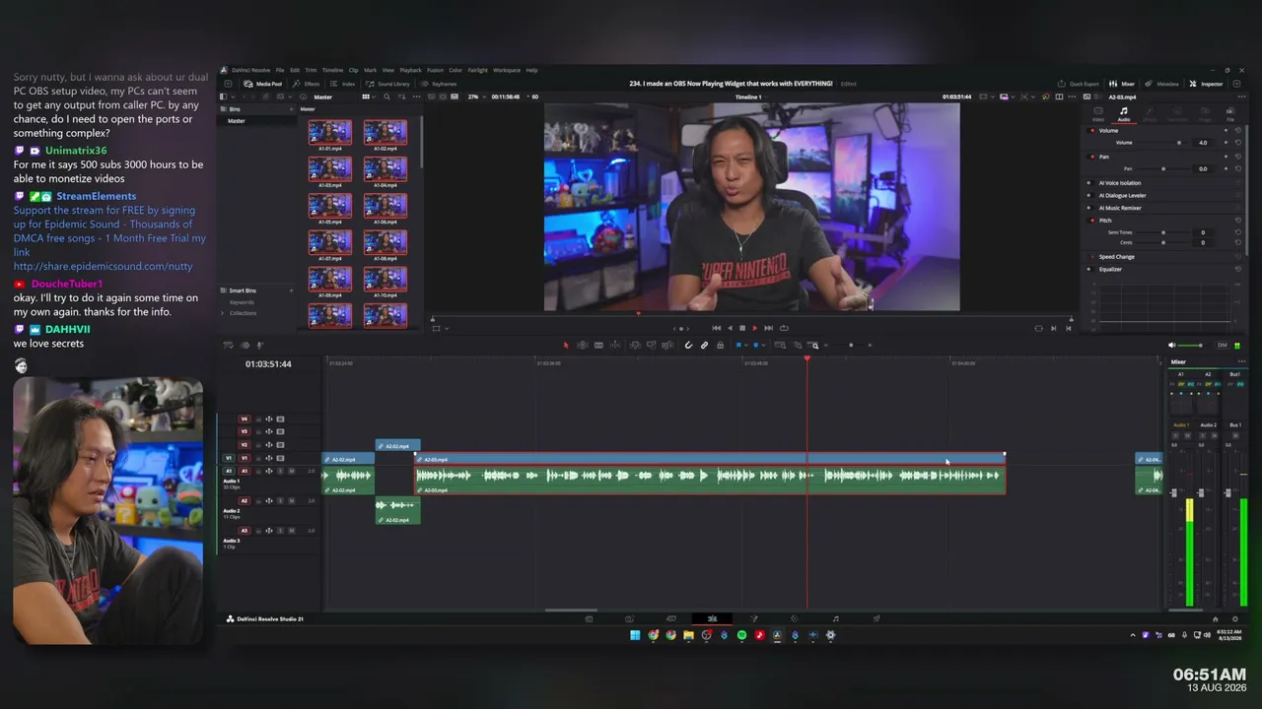Open the Workspace menu
Viewport: 1262px width, 709px height.
point(507,70)
